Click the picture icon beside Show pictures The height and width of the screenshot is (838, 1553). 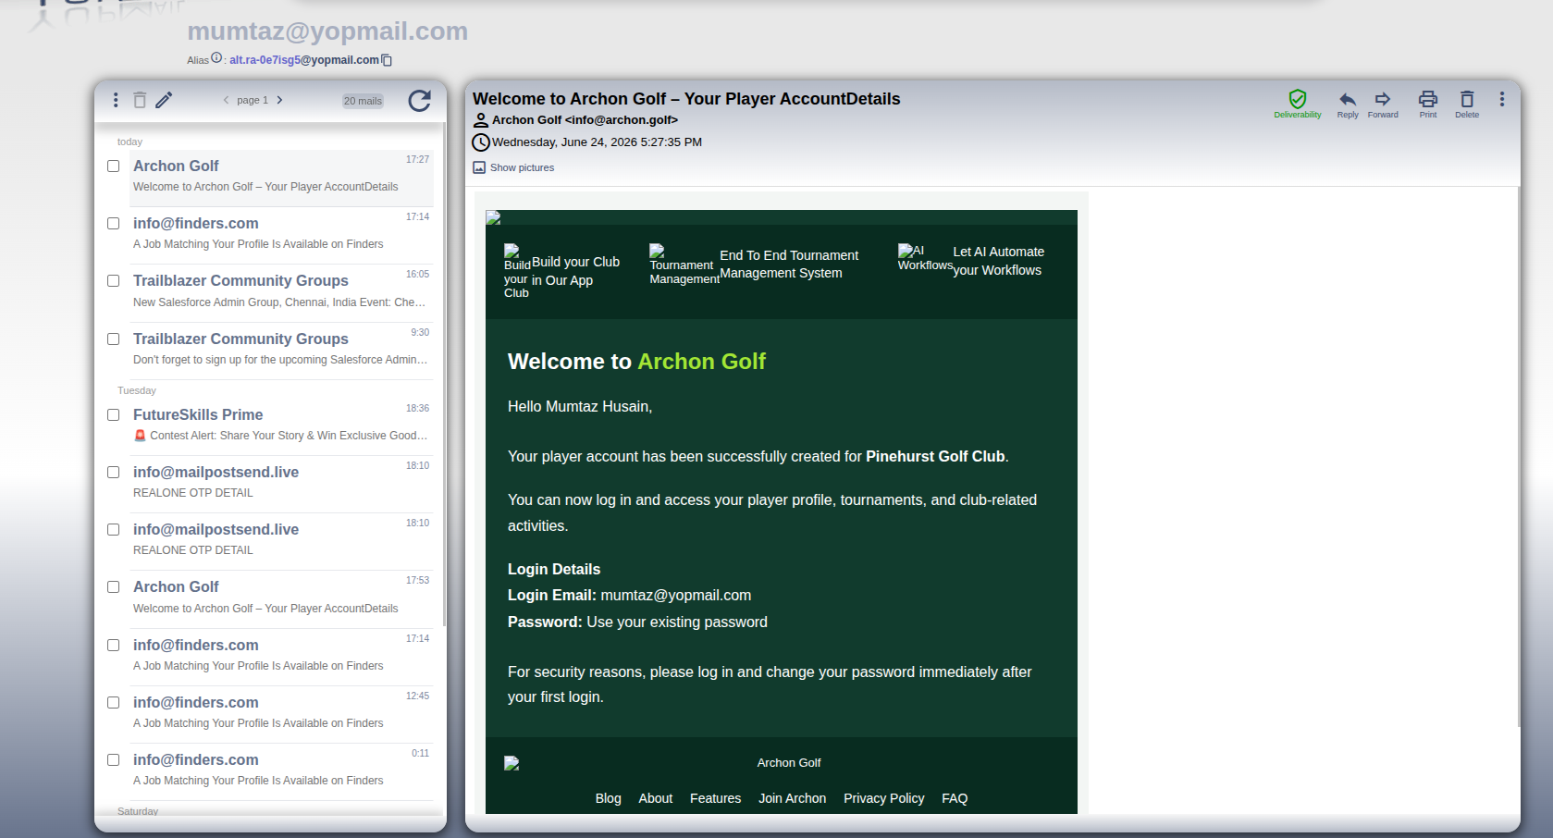click(x=479, y=167)
